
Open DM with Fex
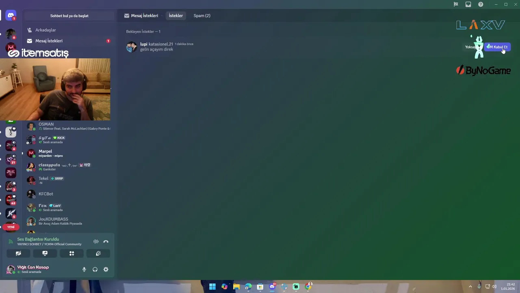pos(68,208)
